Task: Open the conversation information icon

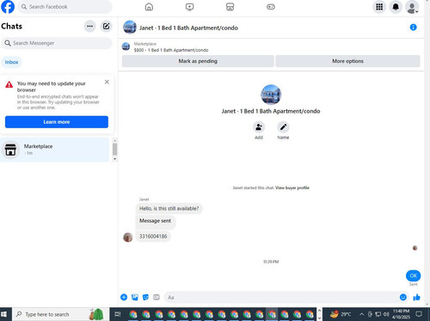Action: point(413,28)
